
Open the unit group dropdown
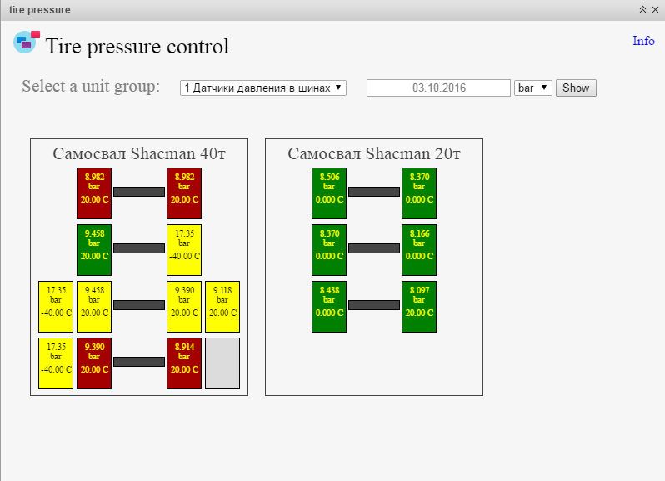click(262, 88)
